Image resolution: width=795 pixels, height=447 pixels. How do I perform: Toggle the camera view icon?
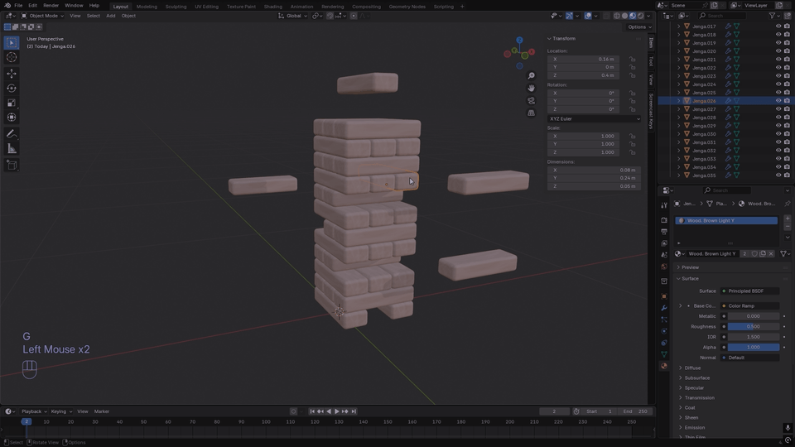point(531,101)
